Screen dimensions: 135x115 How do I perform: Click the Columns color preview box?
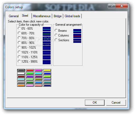(x=77, y=36)
